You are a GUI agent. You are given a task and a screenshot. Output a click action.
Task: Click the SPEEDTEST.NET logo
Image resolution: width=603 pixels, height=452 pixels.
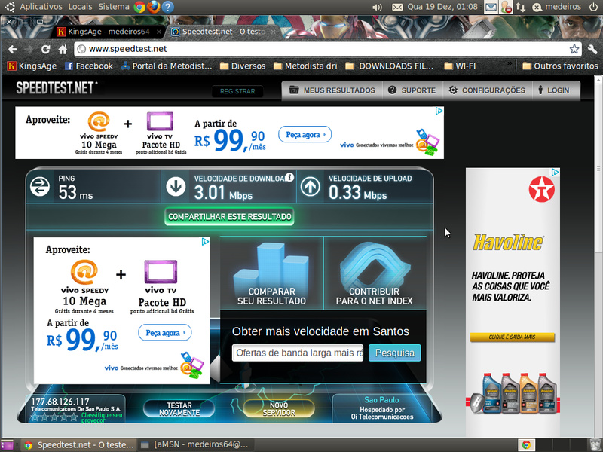coord(57,88)
